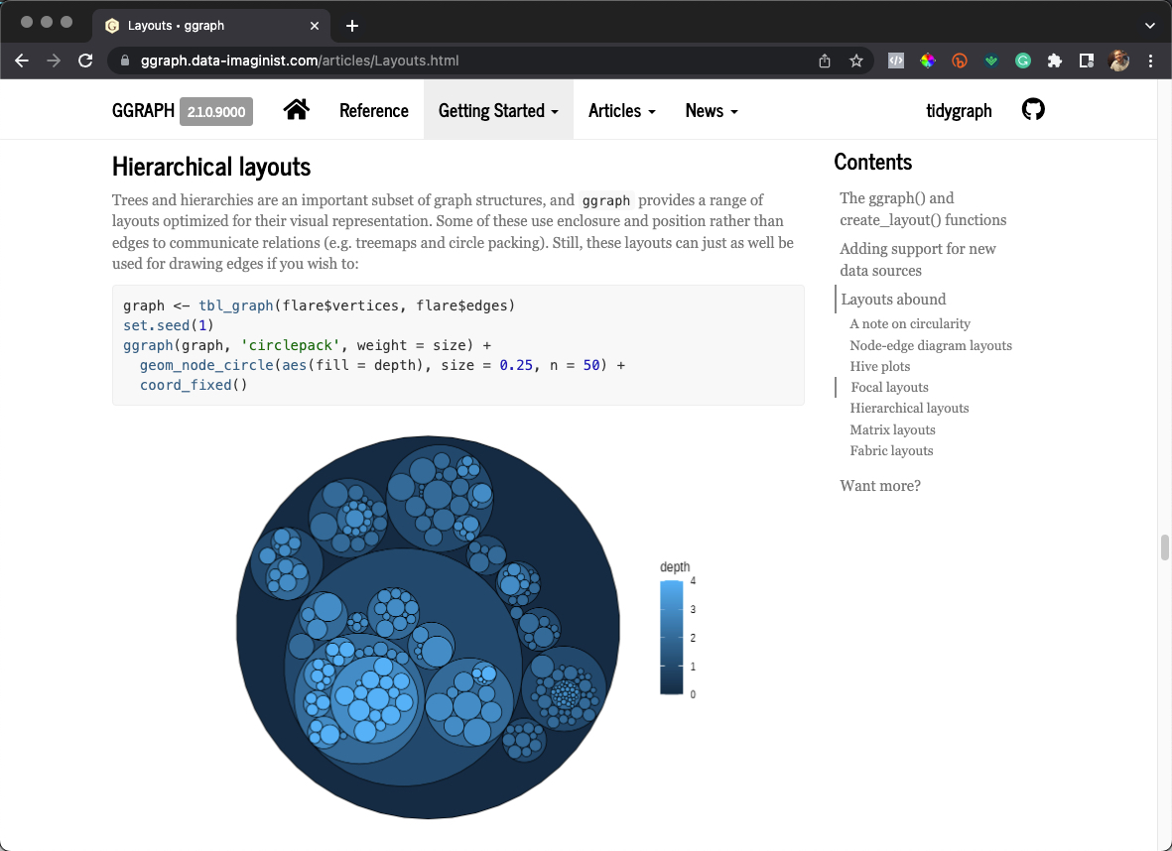Expand the tab search chevron
This screenshot has height=851, width=1172.
click(1149, 26)
